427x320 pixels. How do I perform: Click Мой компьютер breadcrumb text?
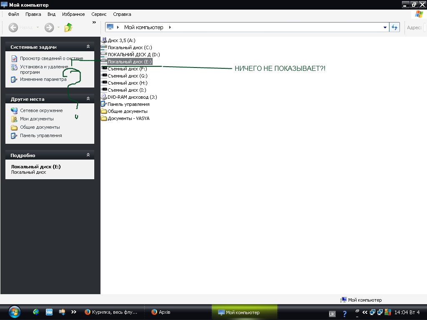click(144, 27)
